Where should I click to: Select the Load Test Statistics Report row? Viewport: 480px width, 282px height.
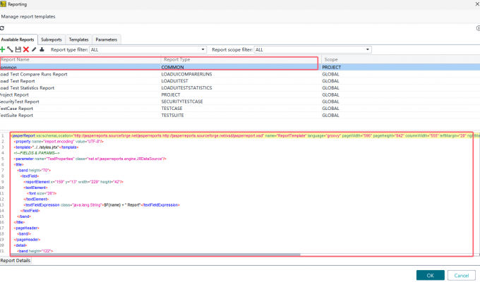[28, 88]
